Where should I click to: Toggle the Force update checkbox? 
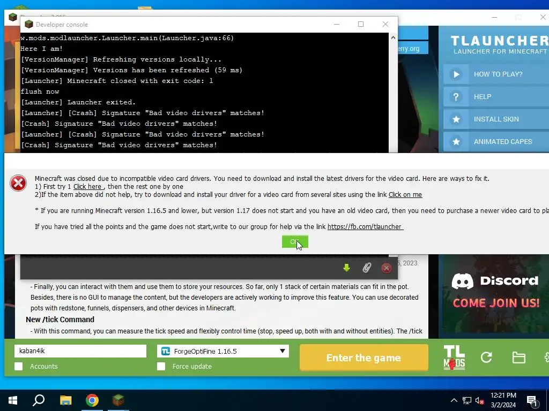pos(161,366)
